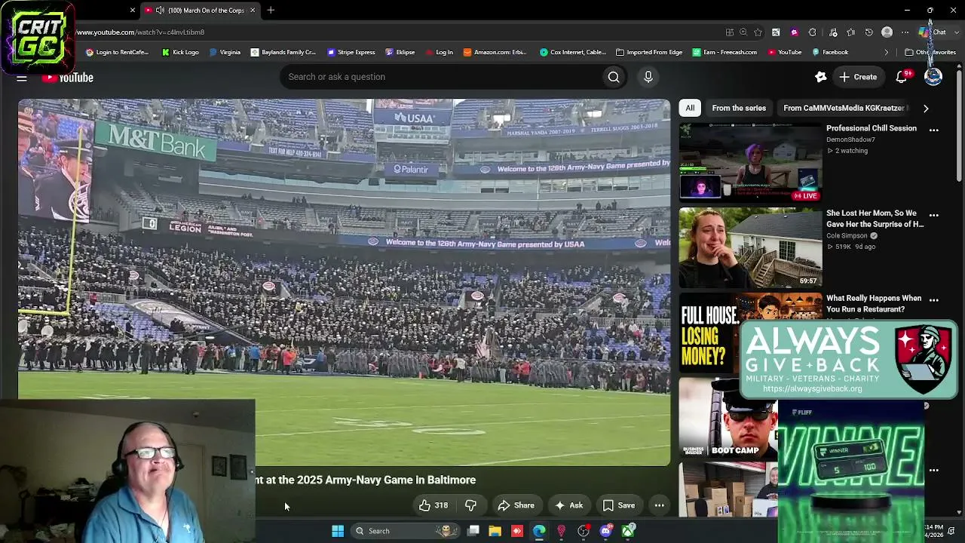Open the Windows Start menu
Image resolution: width=965 pixels, height=543 pixels.
point(338,531)
